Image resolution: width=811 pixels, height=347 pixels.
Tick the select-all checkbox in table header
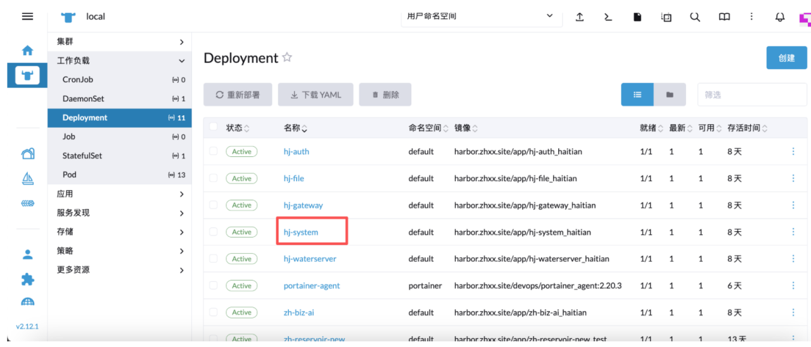(214, 127)
